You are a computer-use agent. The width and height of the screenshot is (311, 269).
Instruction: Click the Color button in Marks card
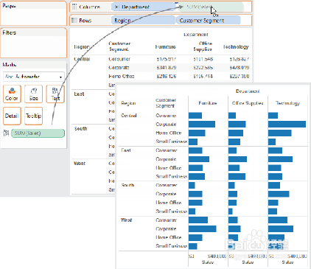click(x=12, y=94)
